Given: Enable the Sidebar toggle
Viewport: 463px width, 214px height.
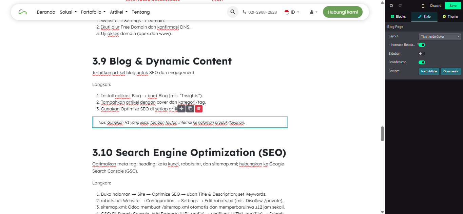Looking at the screenshot, I should click(422, 54).
